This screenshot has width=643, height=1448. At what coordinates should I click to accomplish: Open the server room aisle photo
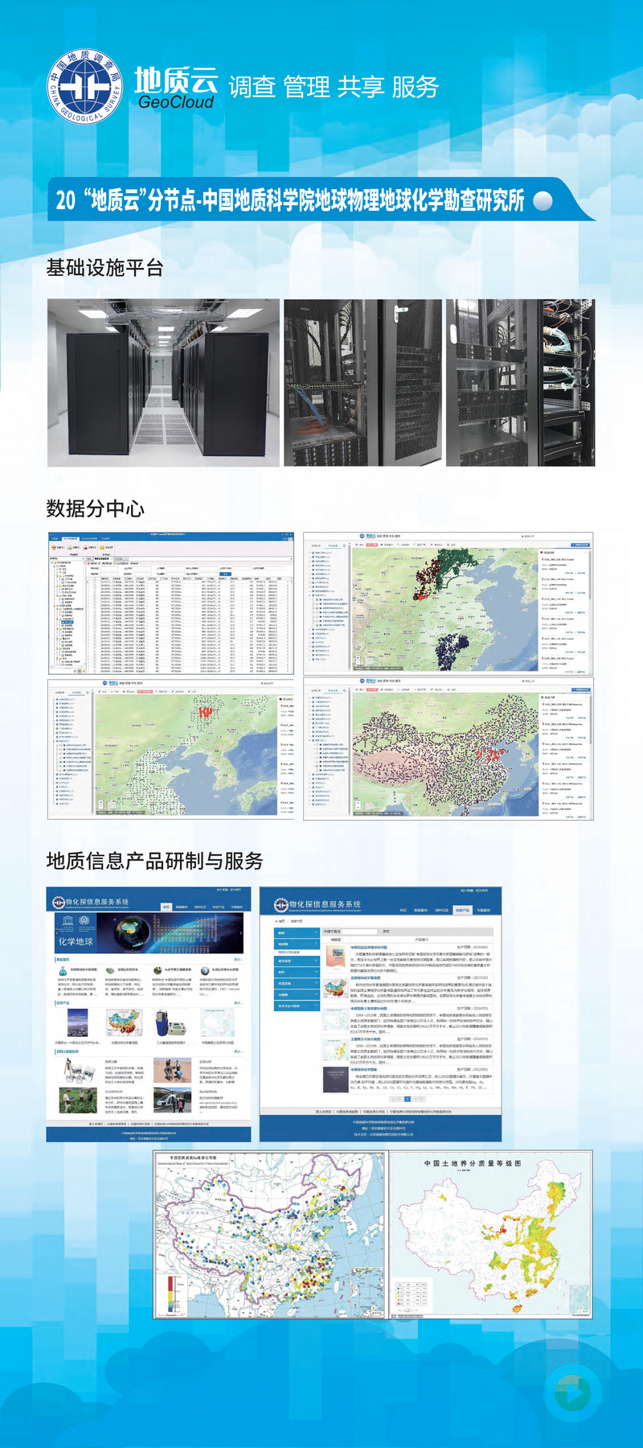(x=163, y=383)
